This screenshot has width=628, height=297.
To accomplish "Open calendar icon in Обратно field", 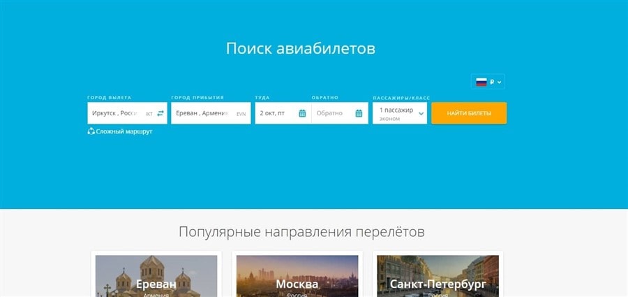I will [x=359, y=114].
